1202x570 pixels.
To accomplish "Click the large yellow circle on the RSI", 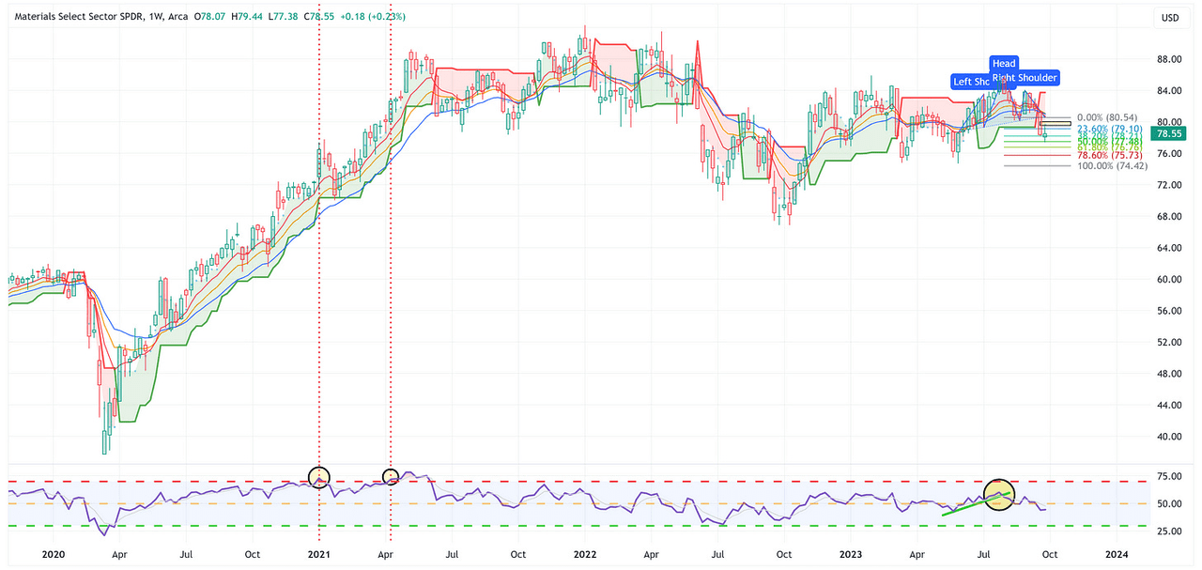I will pos(999,493).
